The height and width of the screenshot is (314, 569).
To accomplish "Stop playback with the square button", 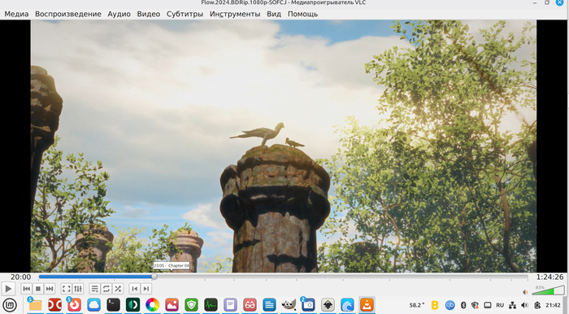I will [x=38, y=289].
